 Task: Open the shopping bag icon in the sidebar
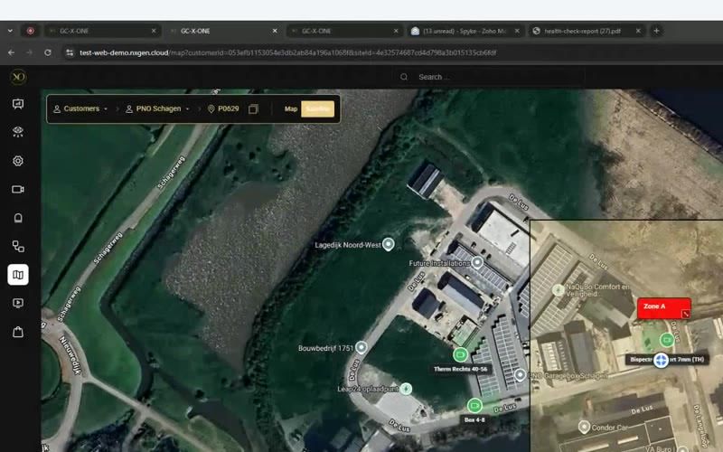(x=18, y=332)
